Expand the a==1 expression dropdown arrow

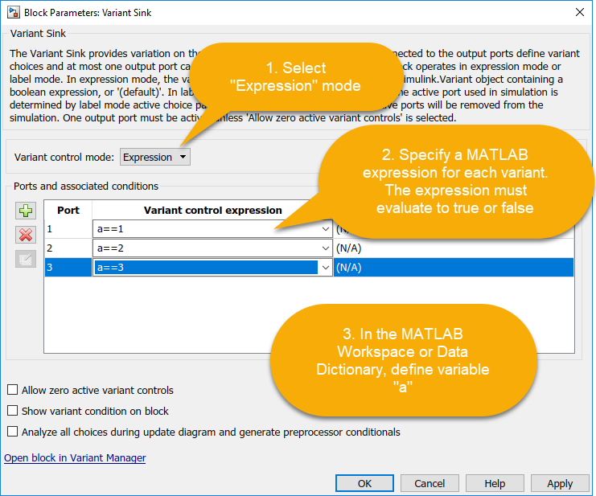(325, 229)
